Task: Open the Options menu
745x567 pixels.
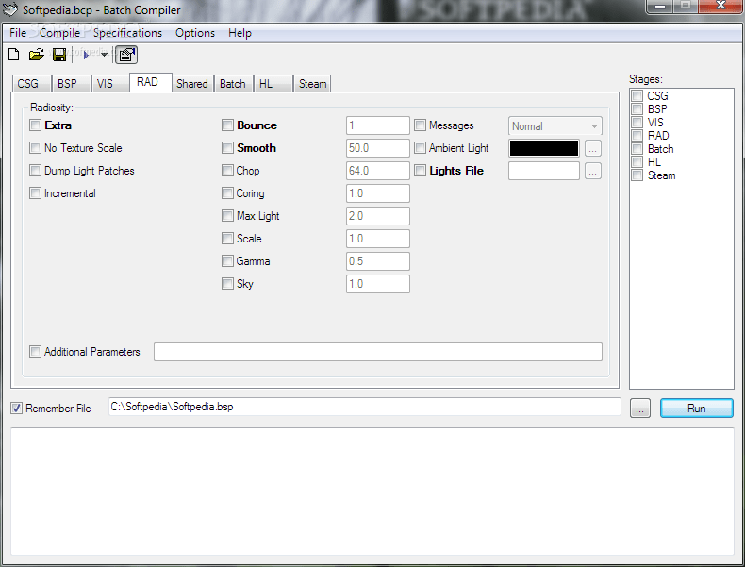Action: (x=195, y=33)
